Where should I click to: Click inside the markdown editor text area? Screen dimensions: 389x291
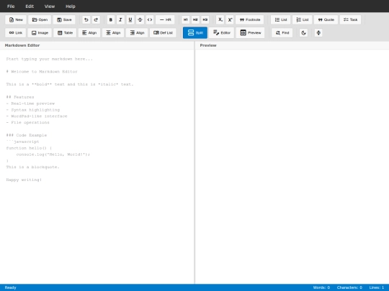coord(97,167)
